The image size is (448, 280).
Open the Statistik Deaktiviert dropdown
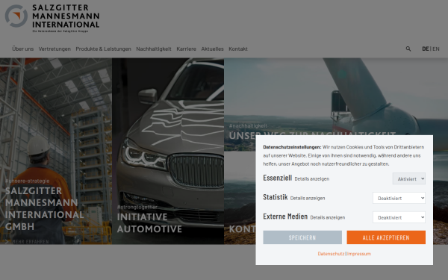[399, 198]
